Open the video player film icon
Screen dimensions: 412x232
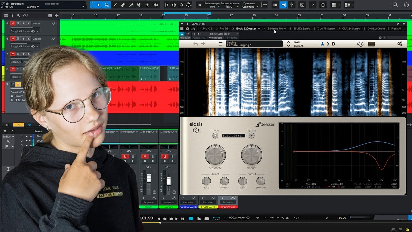pos(323,5)
